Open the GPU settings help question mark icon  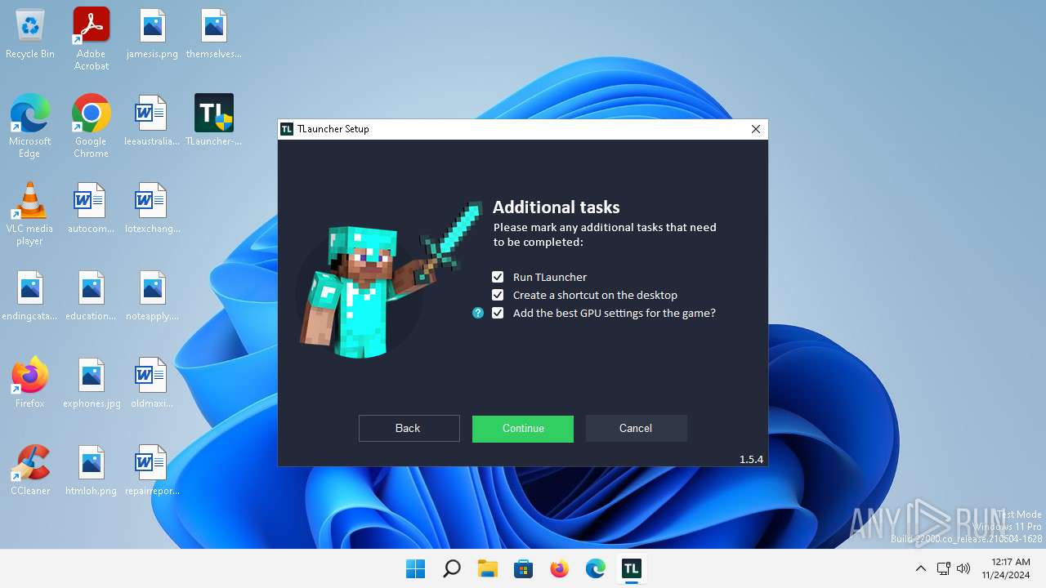coord(478,313)
